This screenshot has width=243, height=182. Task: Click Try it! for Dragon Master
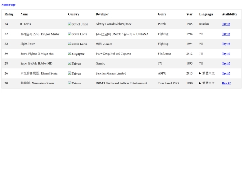tap(226, 34)
